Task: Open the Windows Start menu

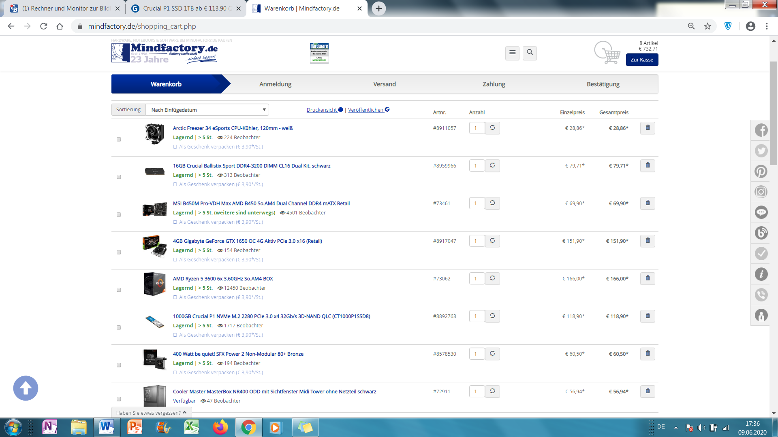Action: (x=13, y=427)
